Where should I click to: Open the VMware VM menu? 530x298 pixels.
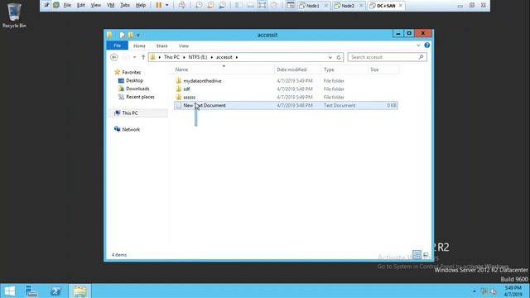pyautogui.click(x=110, y=5)
